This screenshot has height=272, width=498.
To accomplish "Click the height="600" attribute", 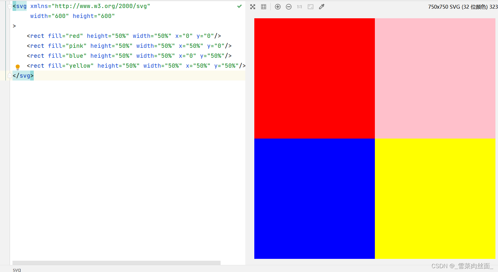I will pos(94,16).
